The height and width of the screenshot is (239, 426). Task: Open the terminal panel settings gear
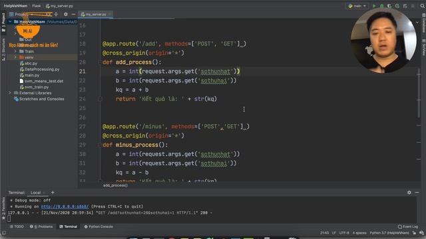click(409, 193)
